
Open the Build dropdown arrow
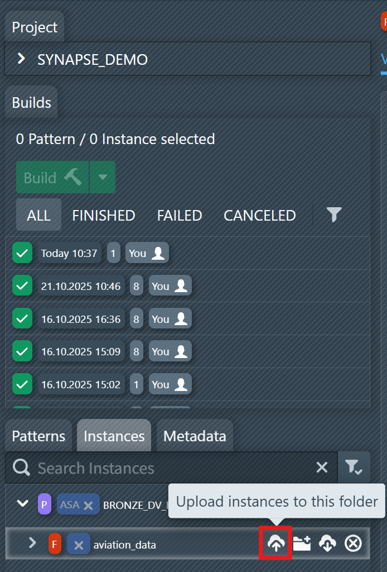pos(102,177)
